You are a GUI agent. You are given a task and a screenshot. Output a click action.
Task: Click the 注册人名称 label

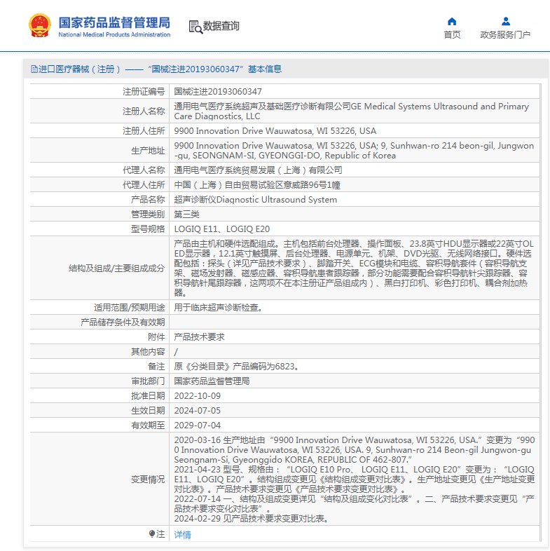(x=144, y=111)
